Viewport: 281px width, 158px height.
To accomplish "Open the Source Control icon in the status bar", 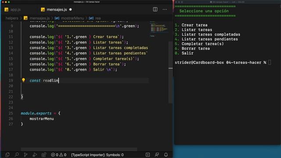I will tap(25, 155).
